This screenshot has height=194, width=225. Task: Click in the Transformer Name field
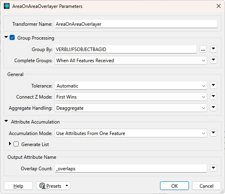point(136,24)
